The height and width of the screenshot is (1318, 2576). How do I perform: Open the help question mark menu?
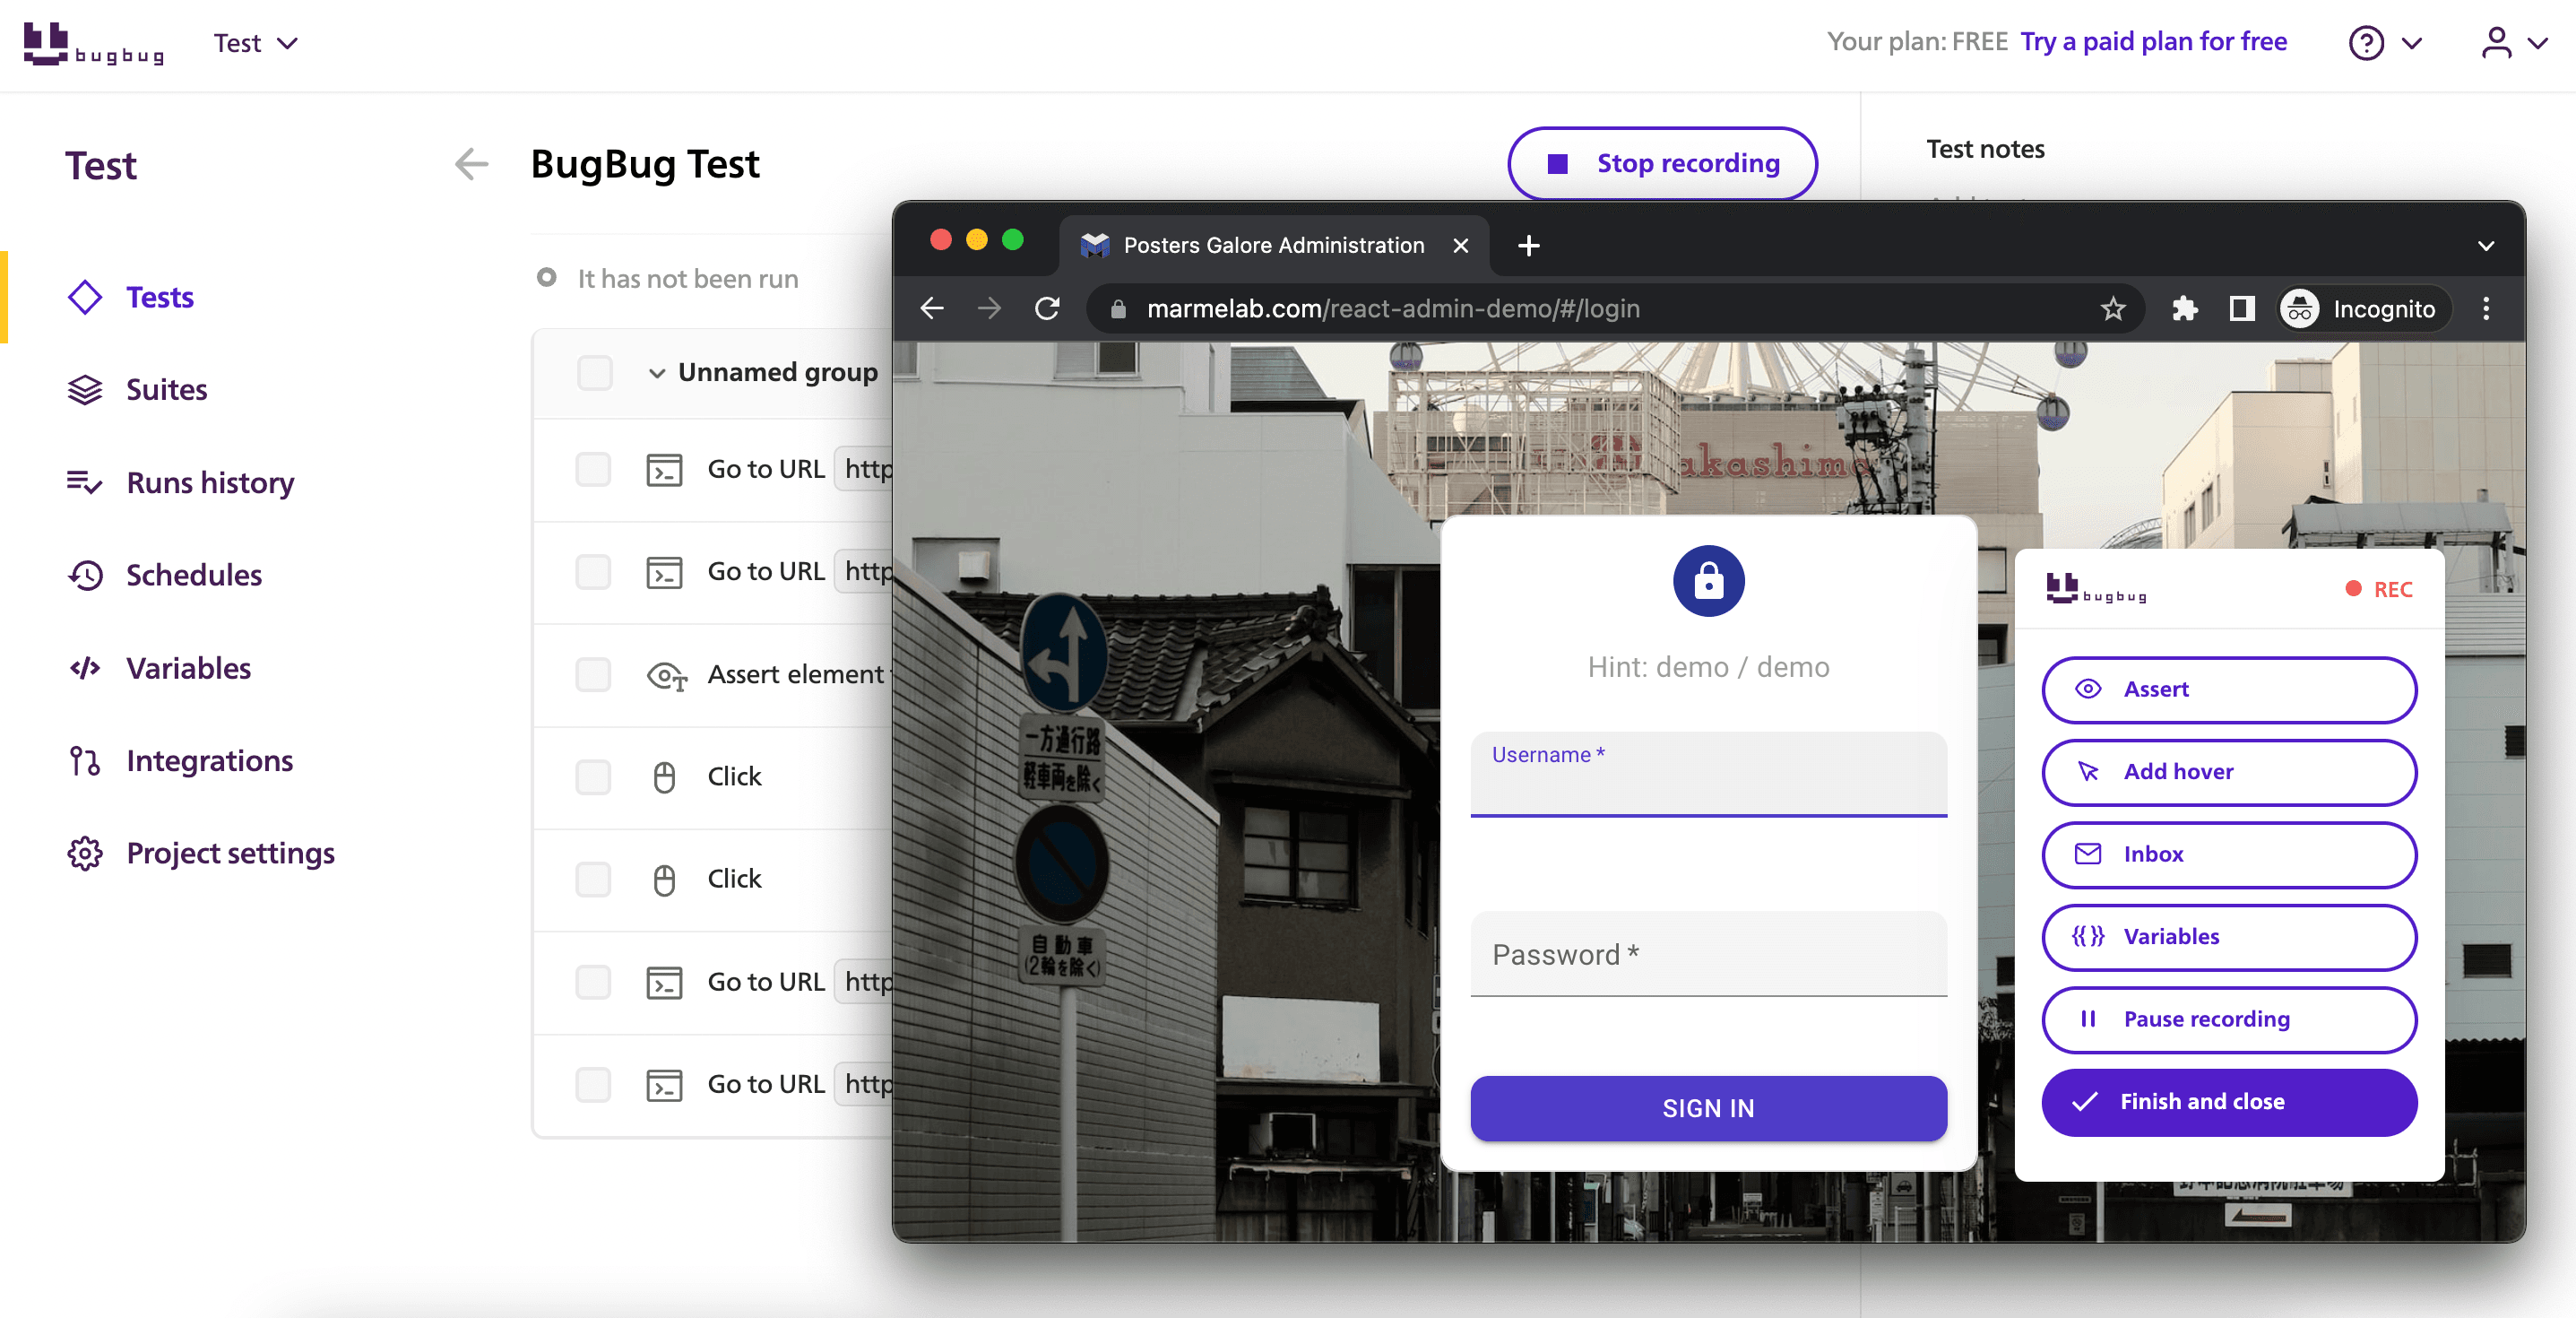(x=2385, y=43)
